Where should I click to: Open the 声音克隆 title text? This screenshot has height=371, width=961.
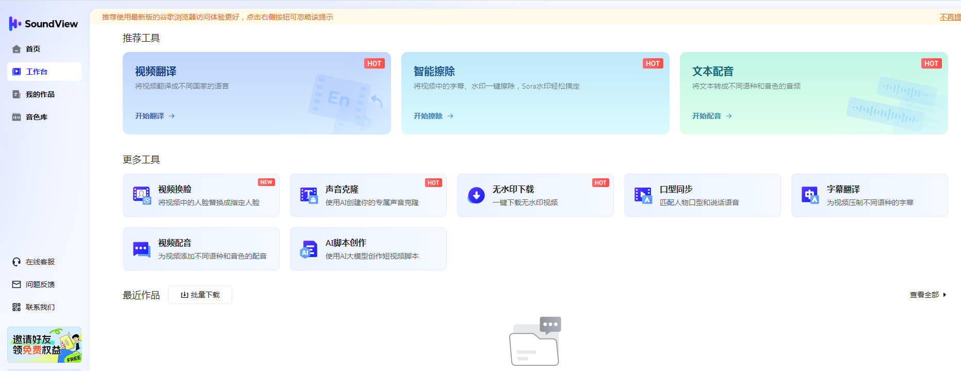tap(342, 189)
